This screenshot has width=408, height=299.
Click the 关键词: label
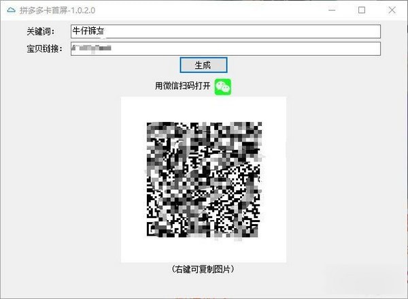tap(41, 32)
